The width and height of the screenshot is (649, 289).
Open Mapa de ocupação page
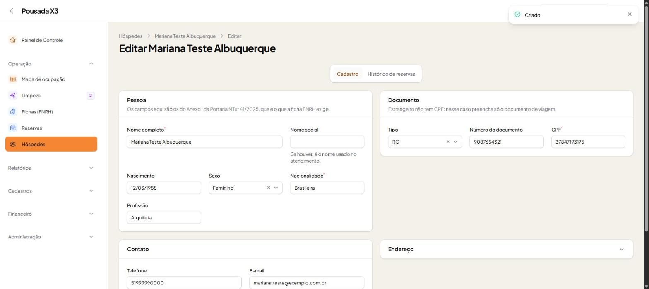(x=51, y=79)
